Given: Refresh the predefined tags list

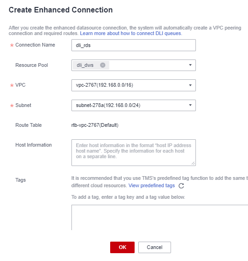Looking at the screenshot, I should click(181, 186).
